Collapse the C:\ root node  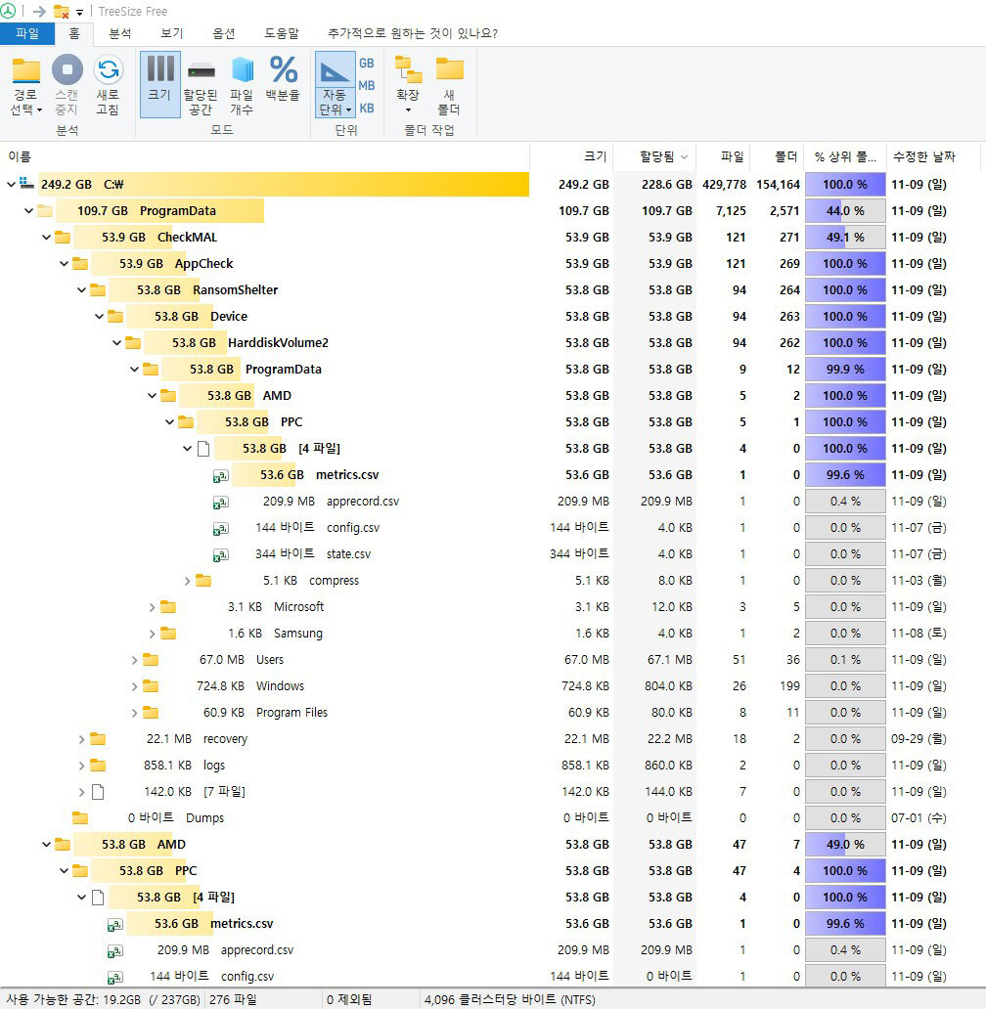pos(11,184)
